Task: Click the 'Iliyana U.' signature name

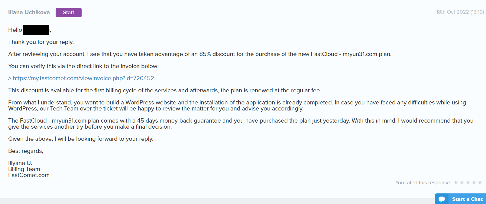Action: (x=20, y=163)
